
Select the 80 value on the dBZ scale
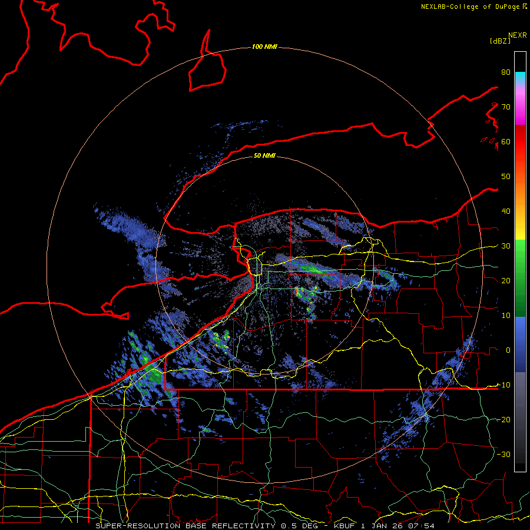tap(506, 72)
